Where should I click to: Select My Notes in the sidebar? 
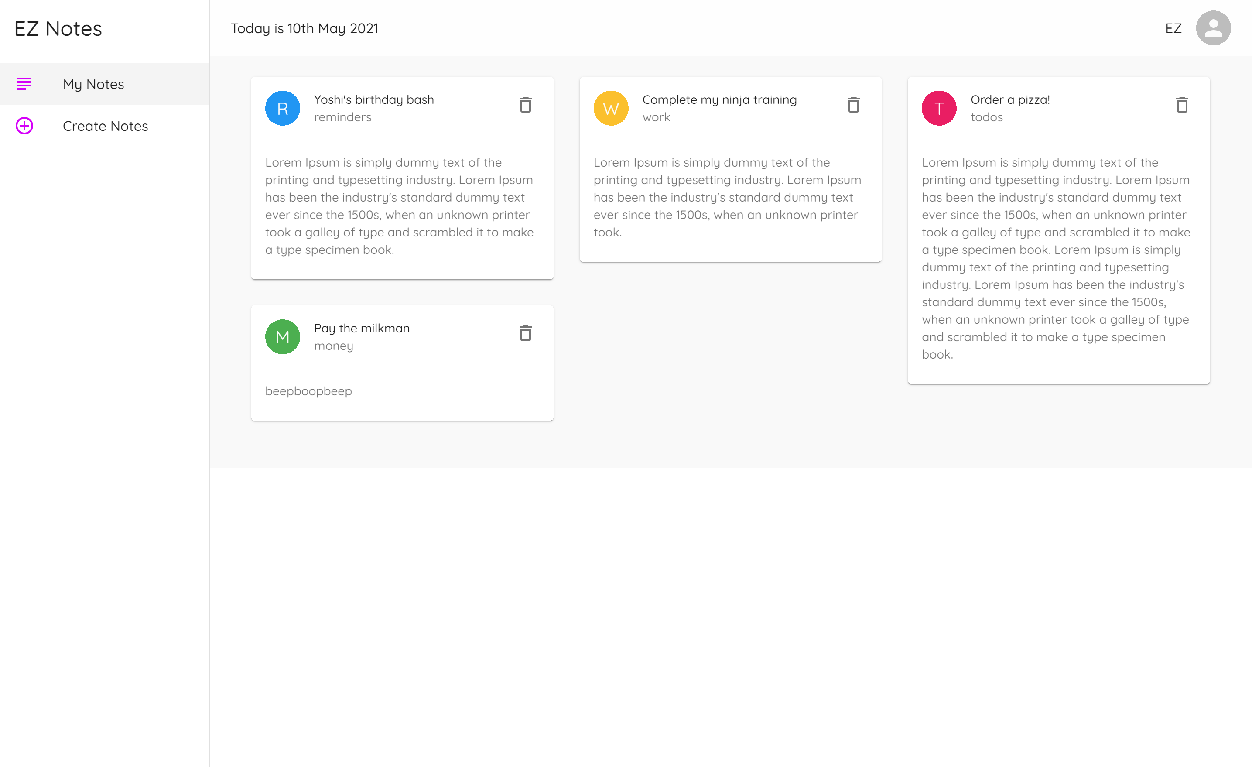coord(93,84)
